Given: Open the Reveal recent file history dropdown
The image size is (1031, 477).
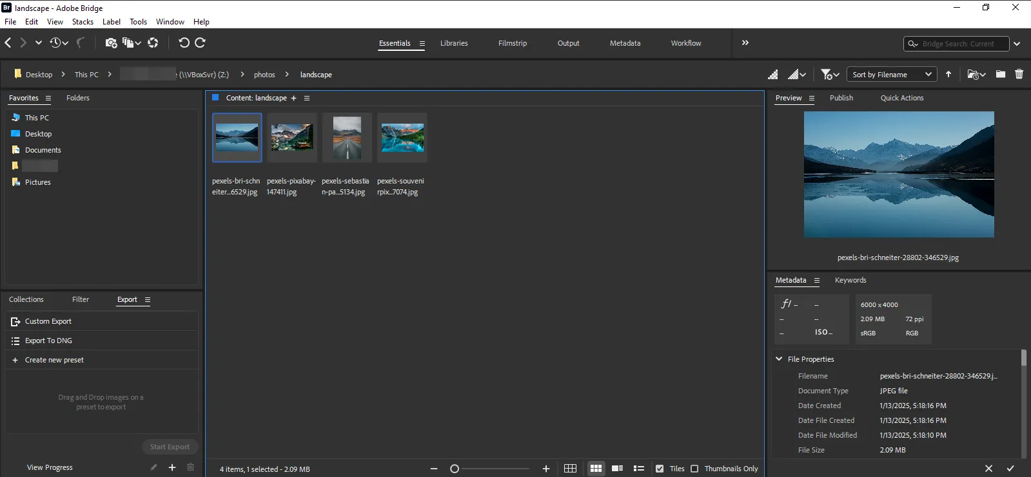Looking at the screenshot, I should (59, 42).
